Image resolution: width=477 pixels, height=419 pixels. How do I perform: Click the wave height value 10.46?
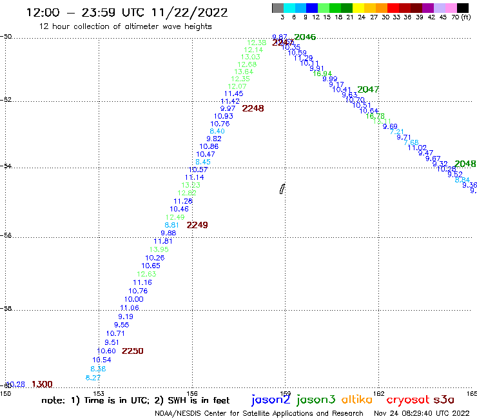pos(179,209)
